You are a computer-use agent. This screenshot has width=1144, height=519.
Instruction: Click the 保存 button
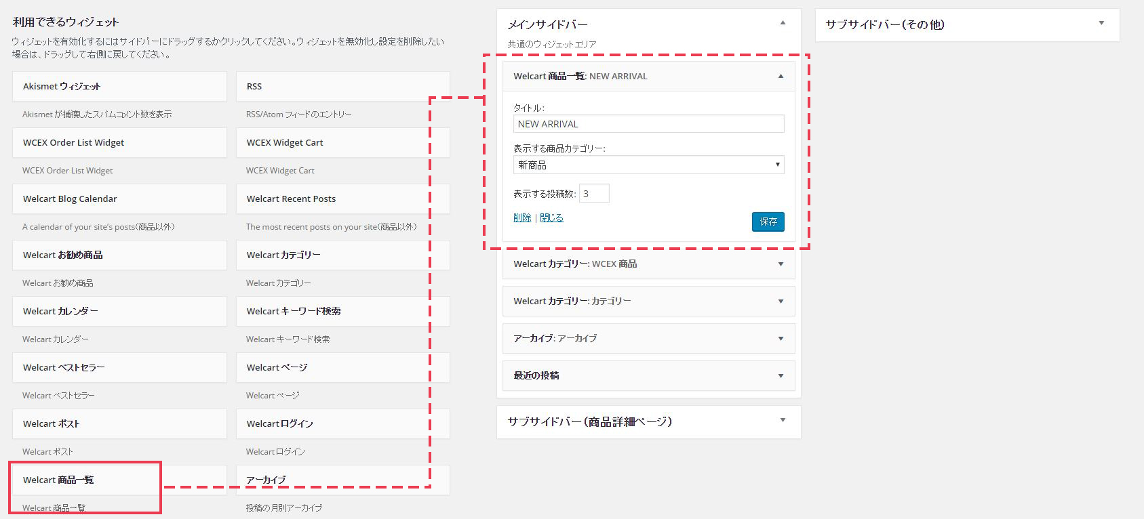[x=768, y=222]
